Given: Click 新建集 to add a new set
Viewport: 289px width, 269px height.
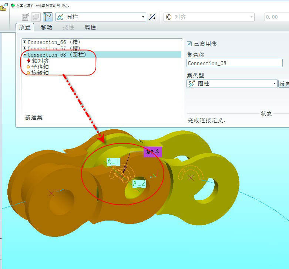Looking at the screenshot, I should click(x=34, y=118).
